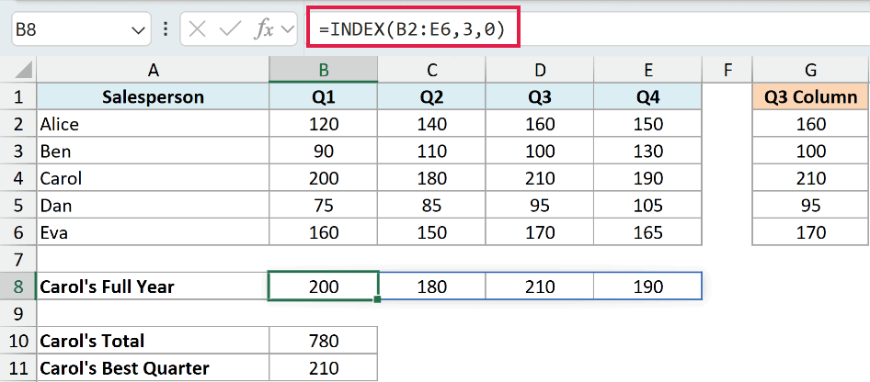Select Eva's Q4 value 165
The image size is (870, 382).
click(x=648, y=232)
